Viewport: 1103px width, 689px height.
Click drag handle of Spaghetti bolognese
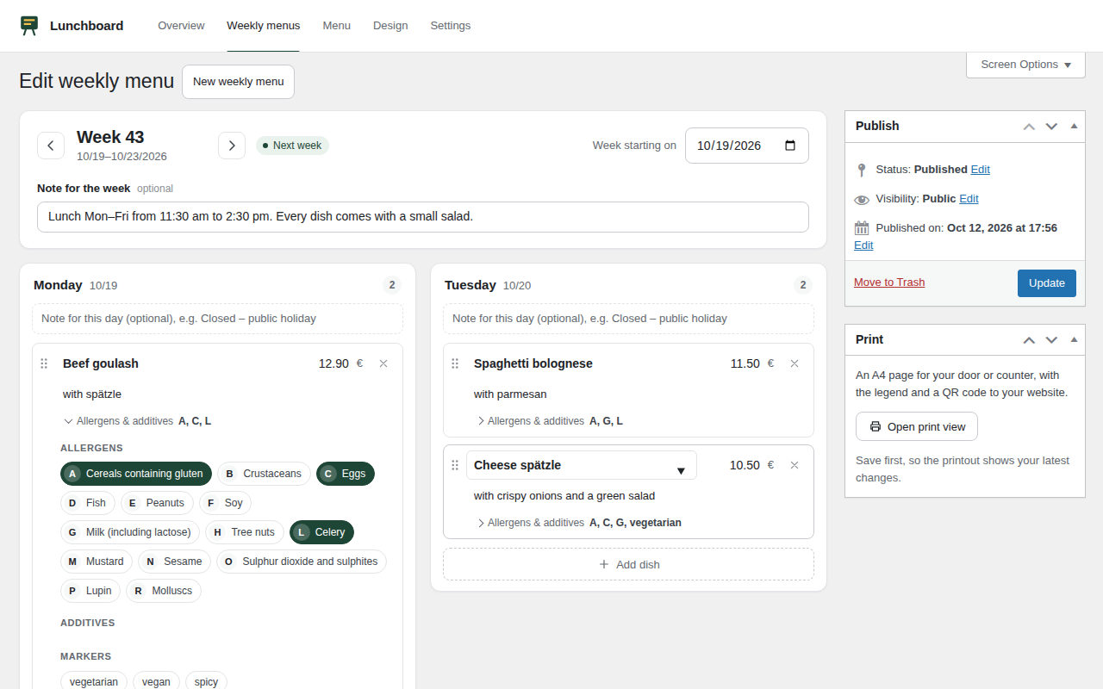[455, 363]
